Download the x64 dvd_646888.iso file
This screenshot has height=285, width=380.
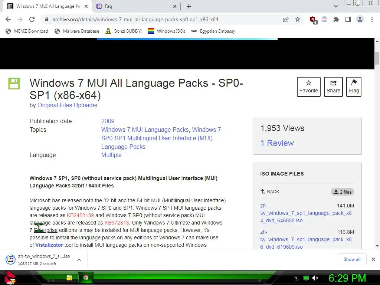[x=306, y=213]
